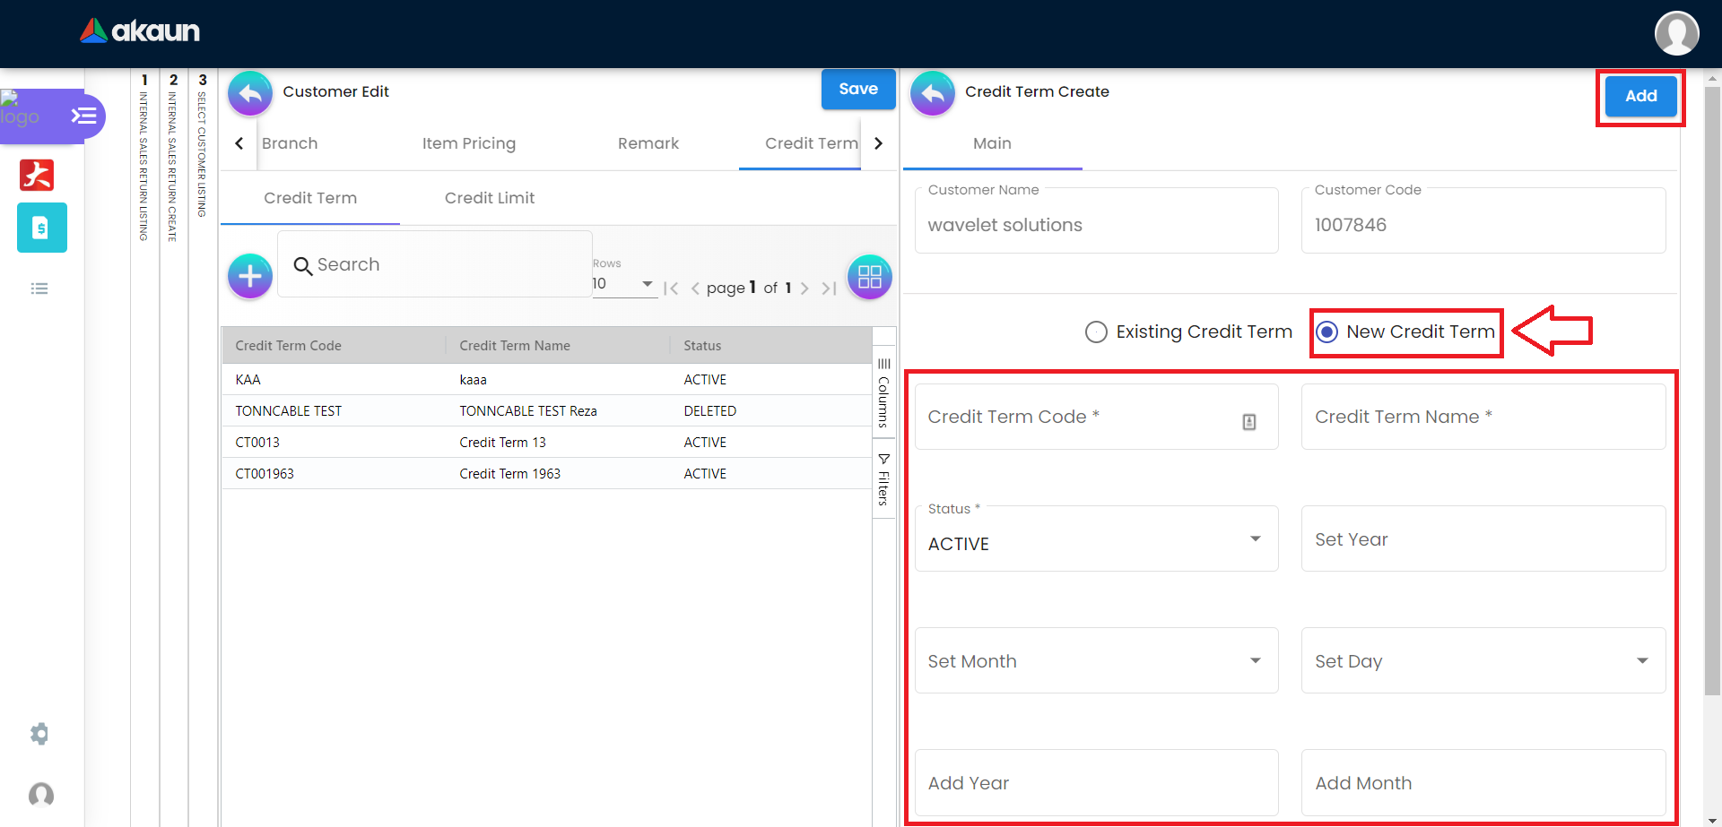Open the settings gear in sidebar
Viewport: 1722px width, 827px height.
point(39,734)
